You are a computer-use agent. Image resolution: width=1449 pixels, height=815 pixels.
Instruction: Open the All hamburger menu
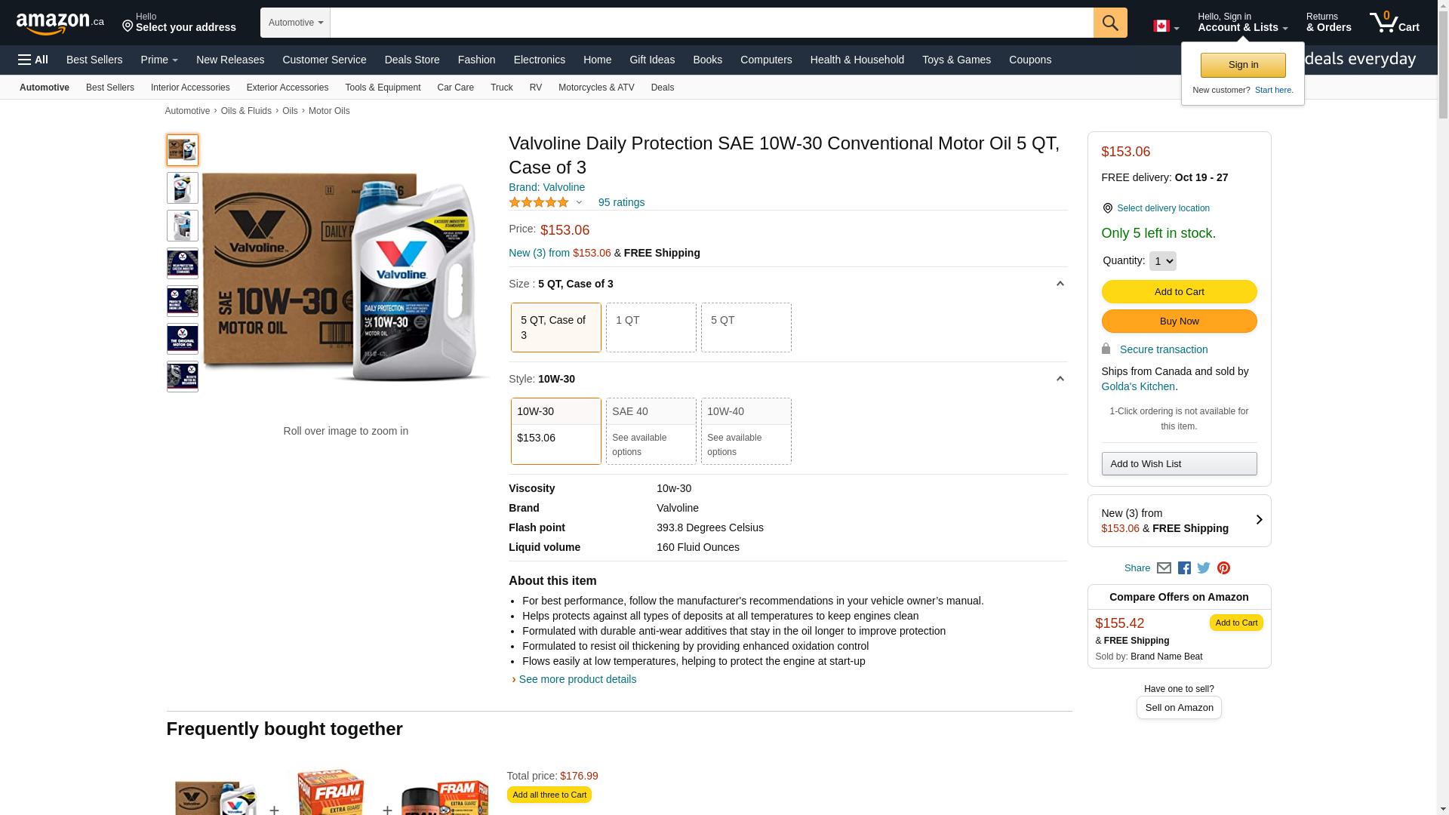pos(33,60)
